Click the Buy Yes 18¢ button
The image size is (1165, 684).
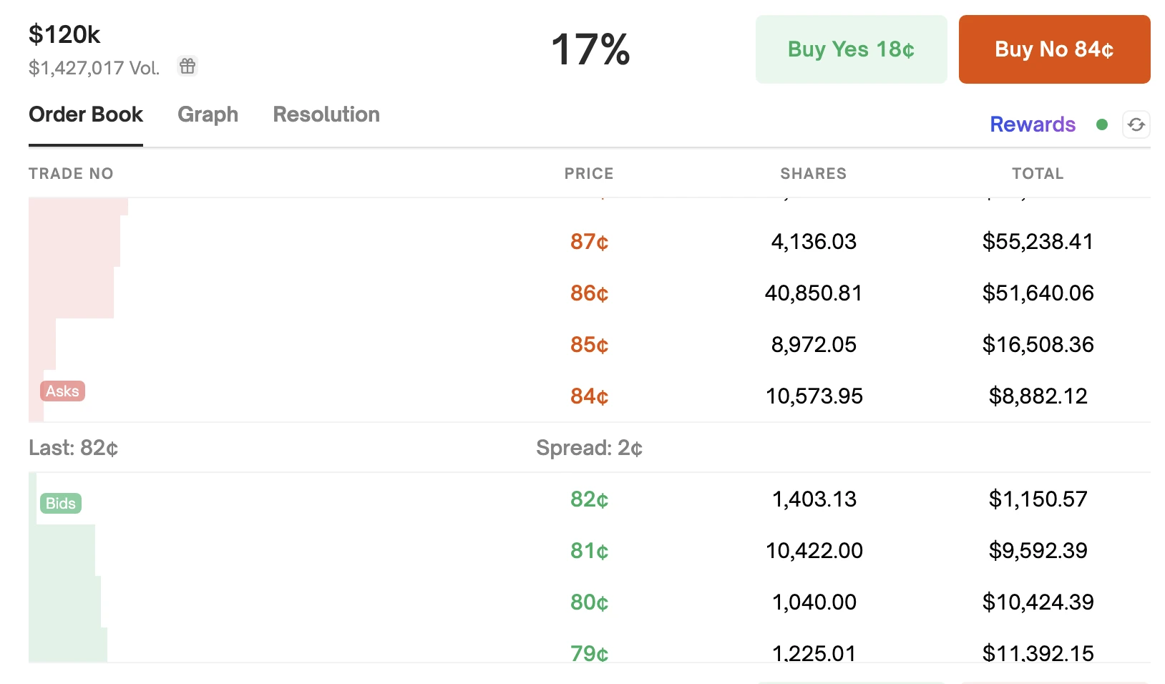pos(851,49)
